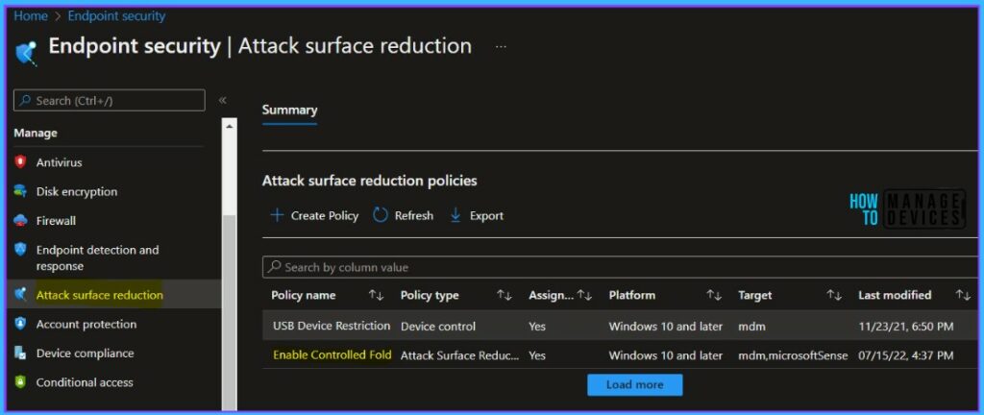Click Yes in USB Device Restriction row
The width and height of the screenshot is (984, 415).
point(537,326)
